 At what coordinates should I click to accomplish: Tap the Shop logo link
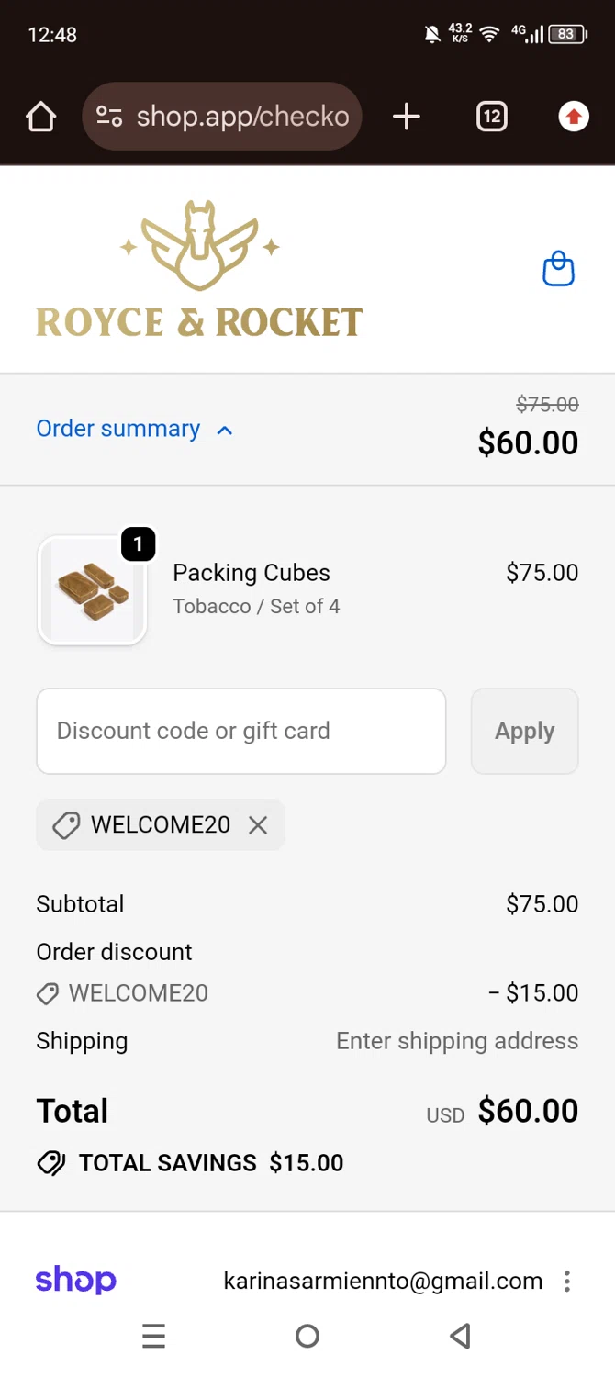pos(75,1281)
